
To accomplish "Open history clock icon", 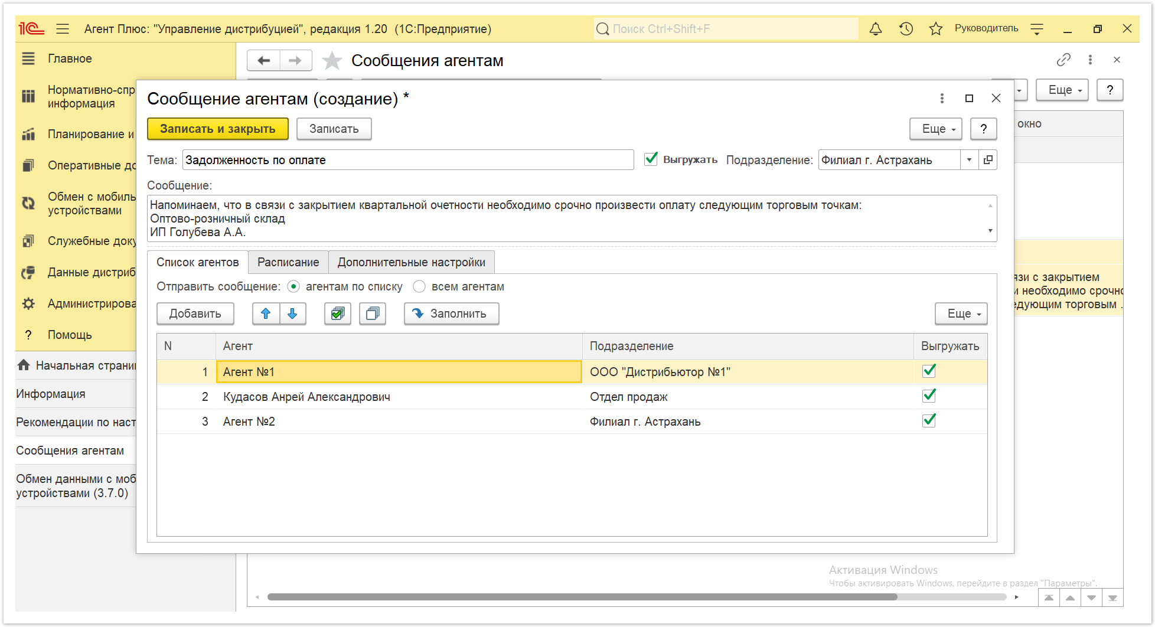I will [x=906, y=28].
